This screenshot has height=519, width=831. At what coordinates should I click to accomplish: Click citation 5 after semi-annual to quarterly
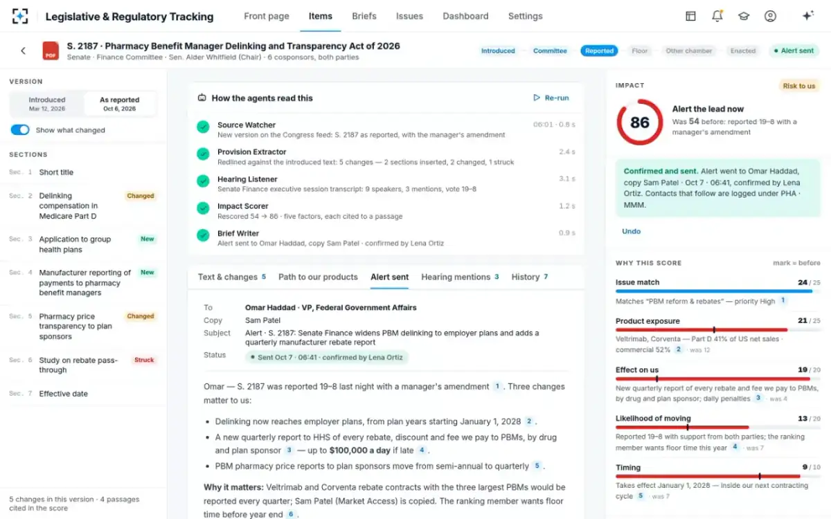537,466
